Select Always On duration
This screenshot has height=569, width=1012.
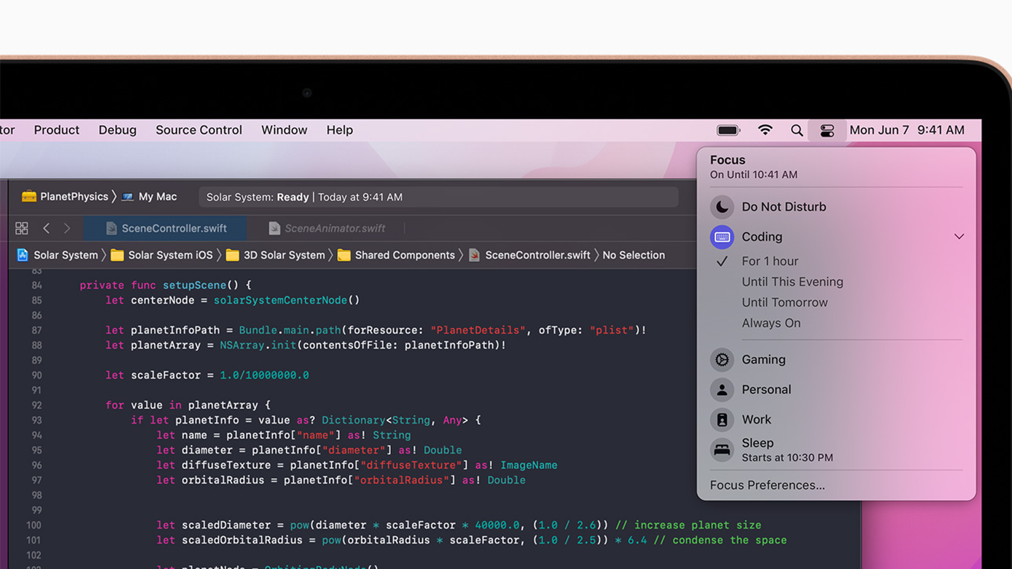click(771, 323)
